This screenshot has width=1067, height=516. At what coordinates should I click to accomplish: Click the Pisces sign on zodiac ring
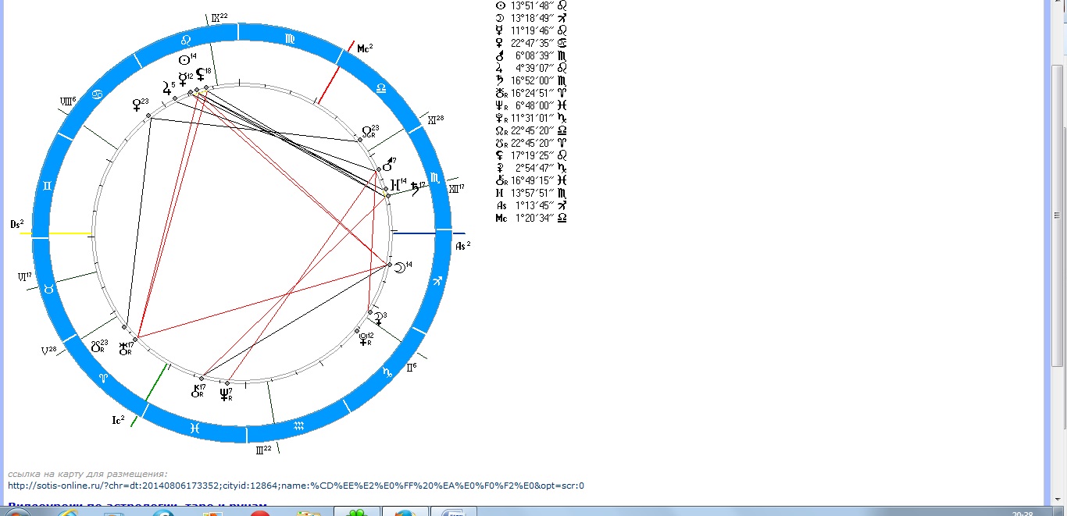[195, 427]
